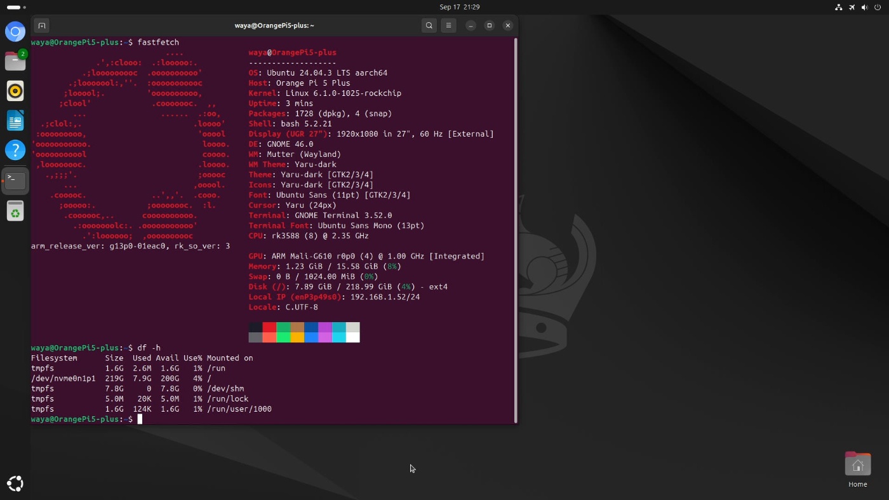The height and width of the screenshot is (500, 889).
Task: Close the terminal window
Action: click(508, 25)
